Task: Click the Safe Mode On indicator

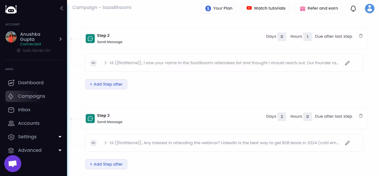Action: [x=34, y=50]
